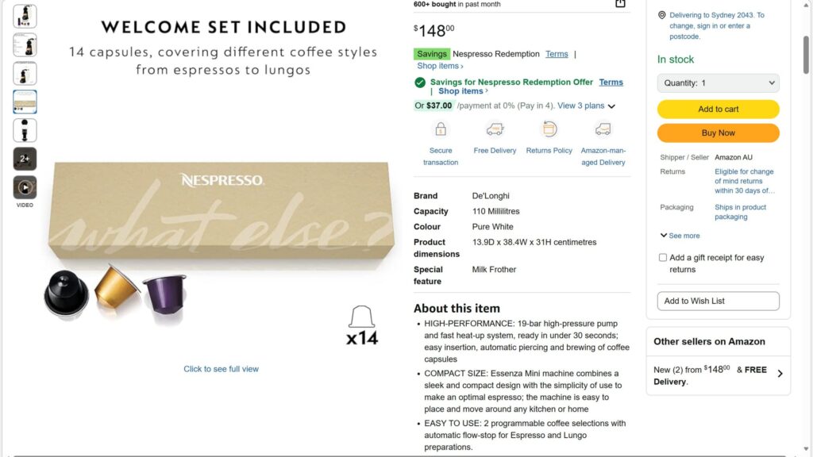Image resolution: width=813 pixels, height=457 pixels.
Task: Open the other sellers New (2) offers arrow
Action: click(x=780, y=374)
